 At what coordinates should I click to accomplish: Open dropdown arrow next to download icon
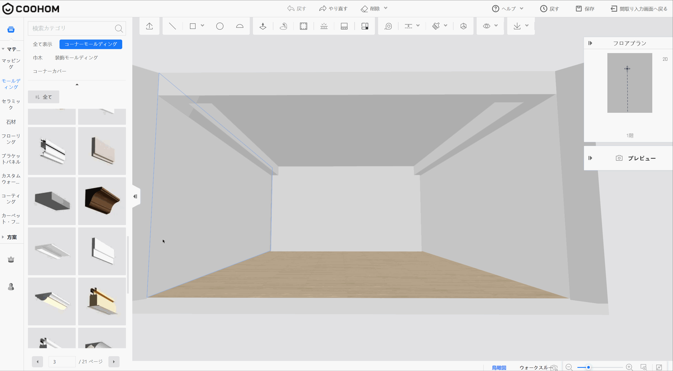click(x=527, y=25)
